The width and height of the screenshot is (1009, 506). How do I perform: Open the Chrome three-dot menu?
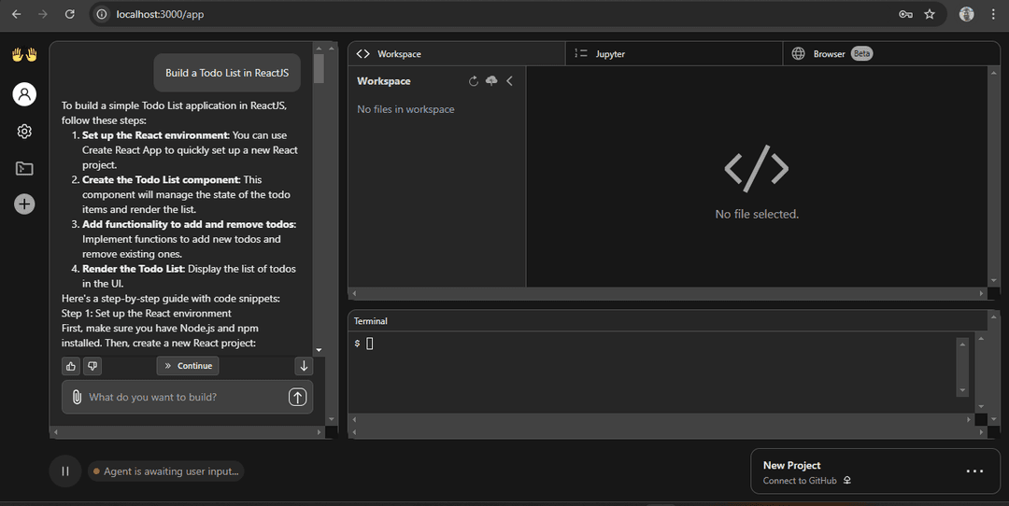993,14
